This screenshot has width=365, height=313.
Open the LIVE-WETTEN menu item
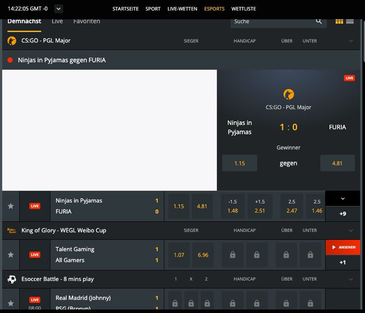click(182, 9)
